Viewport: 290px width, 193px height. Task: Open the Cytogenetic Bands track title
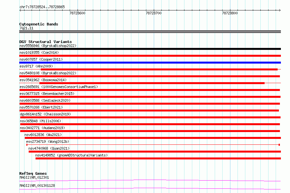[x=39, y=24]
